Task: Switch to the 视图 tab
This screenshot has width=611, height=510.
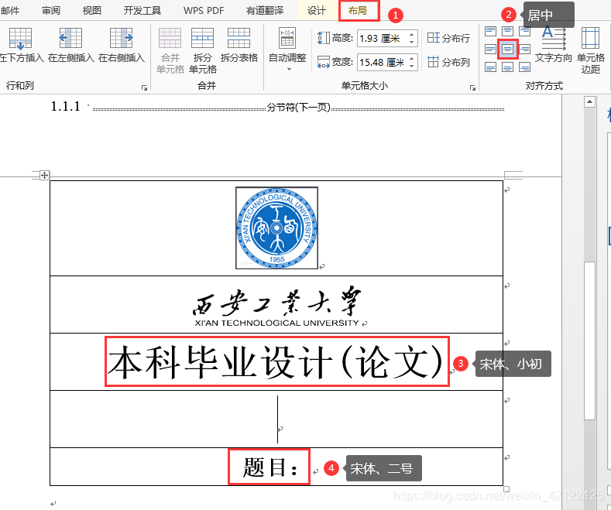Action: (92, 10)
